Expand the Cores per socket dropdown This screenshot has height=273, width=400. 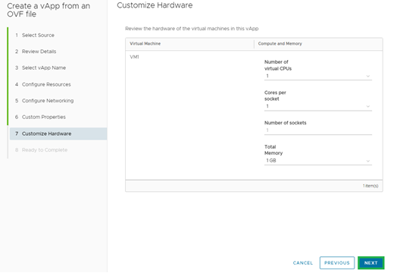tap(318, 106)
